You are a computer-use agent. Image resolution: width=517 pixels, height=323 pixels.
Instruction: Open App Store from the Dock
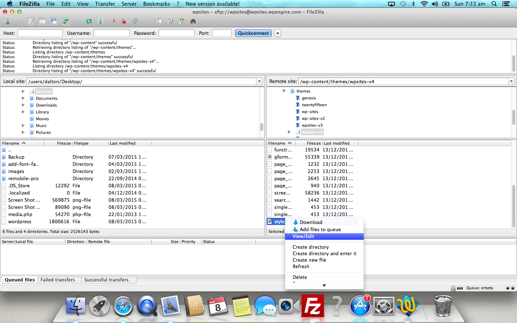pyautogui.click(x=360, y=306)
